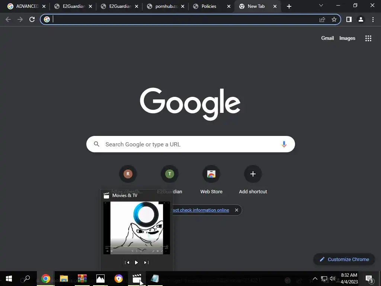Open the Action Center notifications

(x=369, y=279)
